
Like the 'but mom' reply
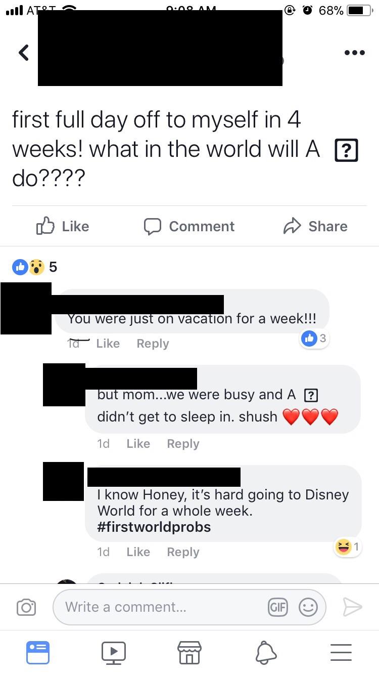[138, 444]
